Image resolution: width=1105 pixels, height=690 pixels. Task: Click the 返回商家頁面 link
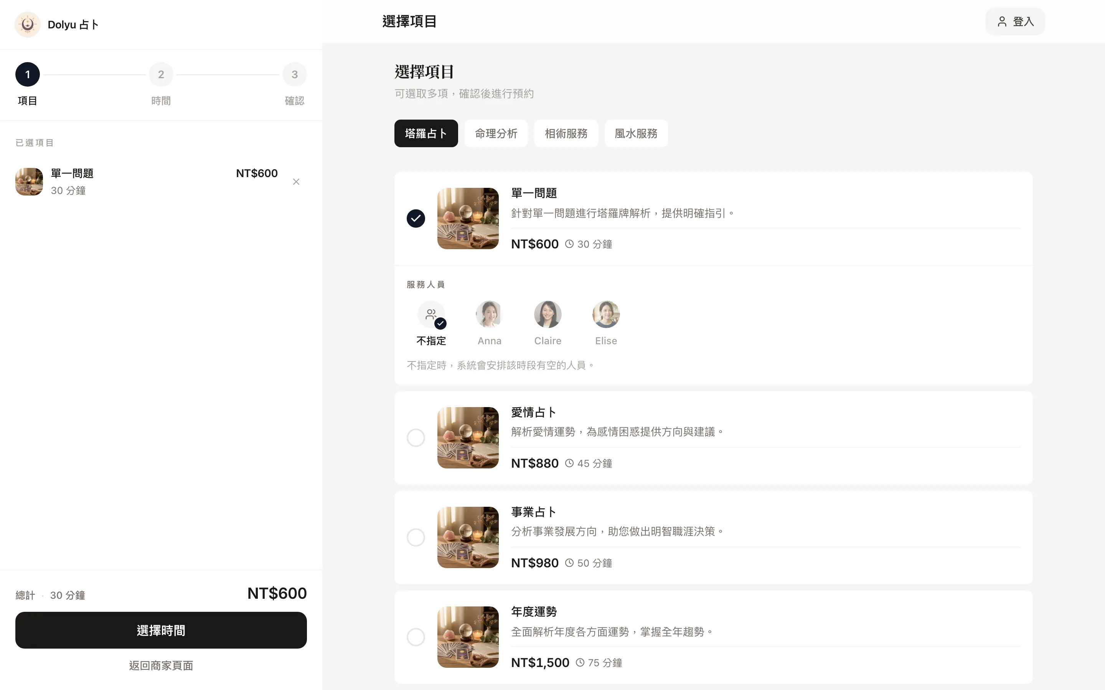point(161,665)
